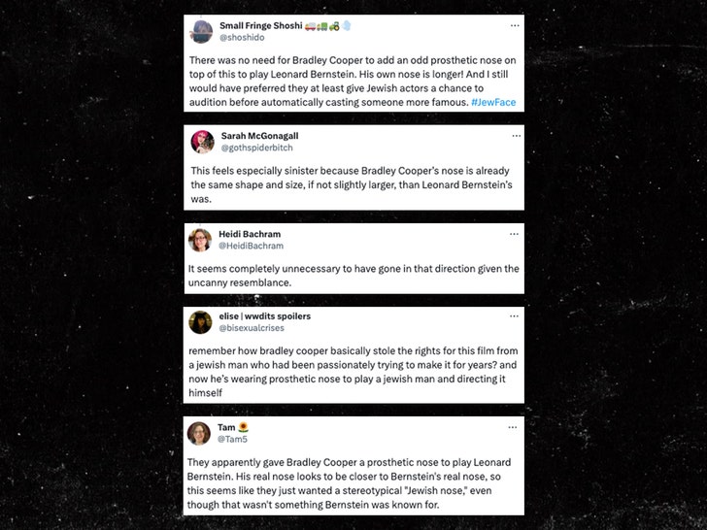Screen dimensions: 707x530
Task: Click the three-dot menu on Tam's tweet
Action: [515, 427]
